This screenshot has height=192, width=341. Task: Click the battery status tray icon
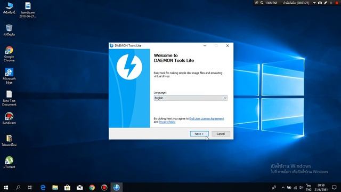click(289, 187)
